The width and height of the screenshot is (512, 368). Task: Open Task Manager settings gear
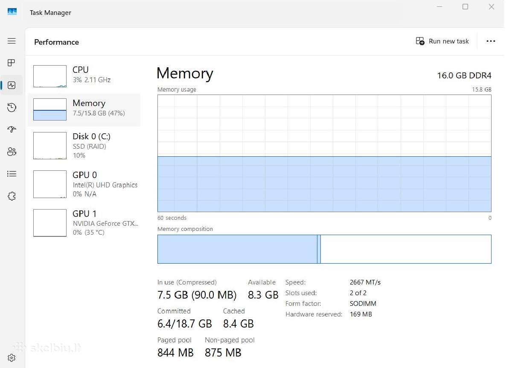(x=12, y=358)
